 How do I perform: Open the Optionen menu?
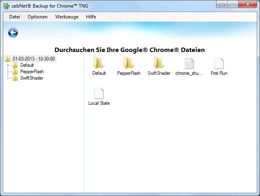38,17
